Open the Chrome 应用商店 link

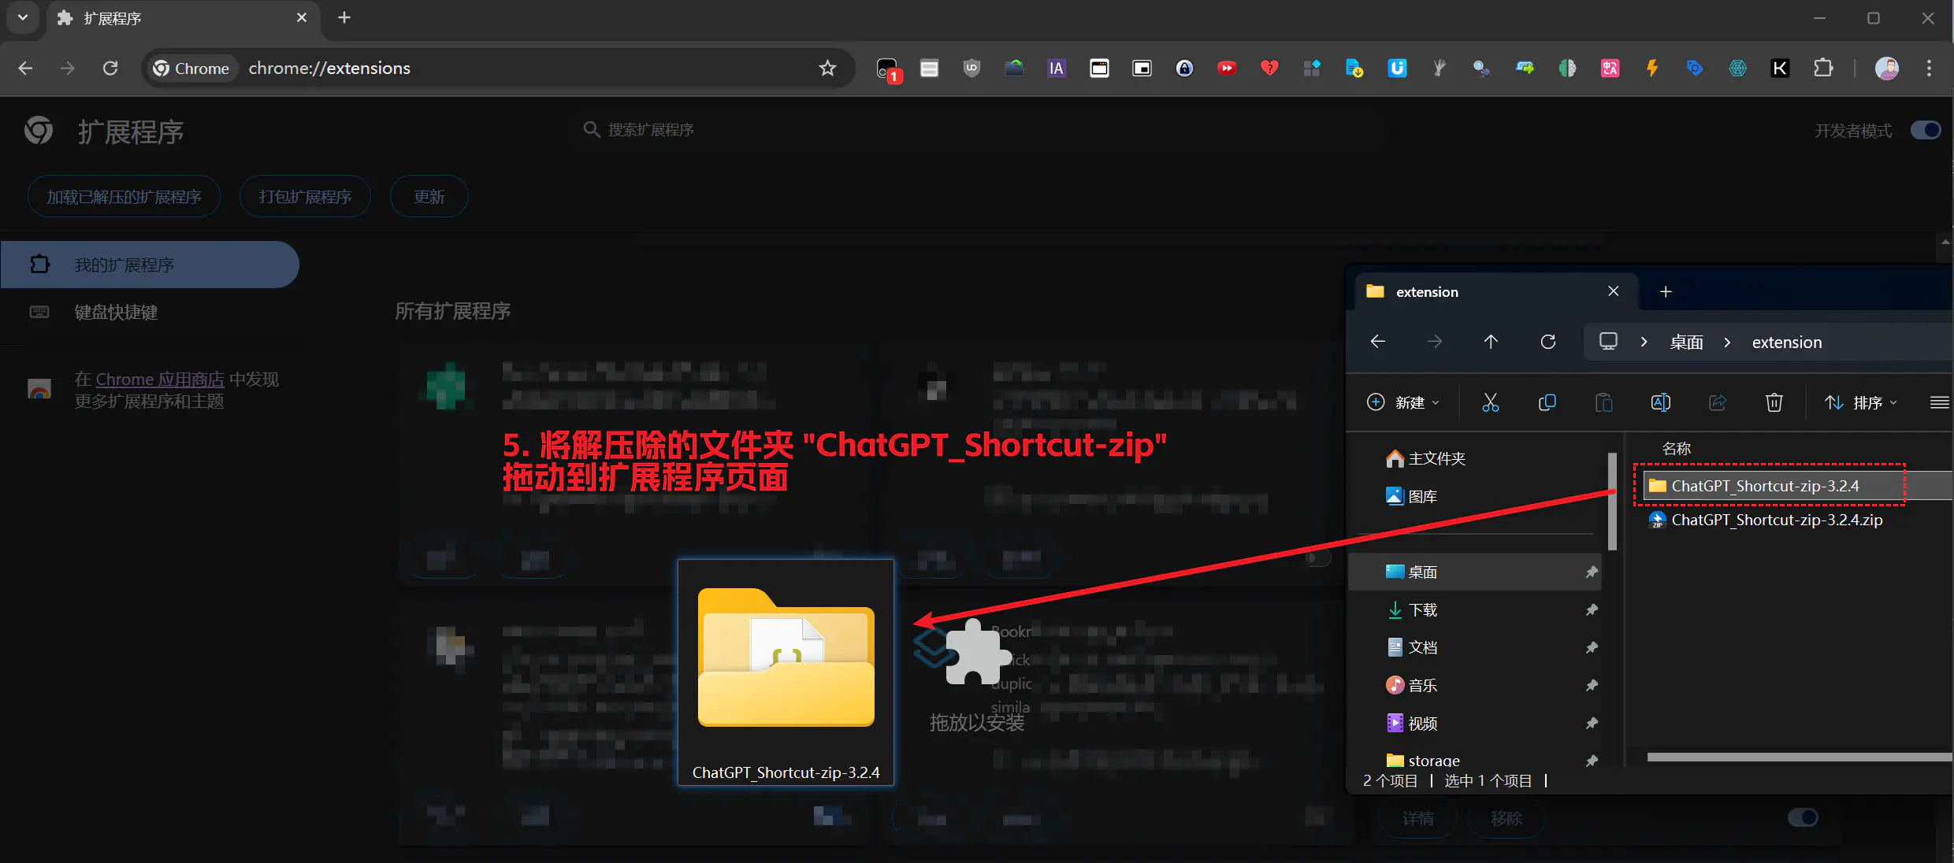pos(160,380)
